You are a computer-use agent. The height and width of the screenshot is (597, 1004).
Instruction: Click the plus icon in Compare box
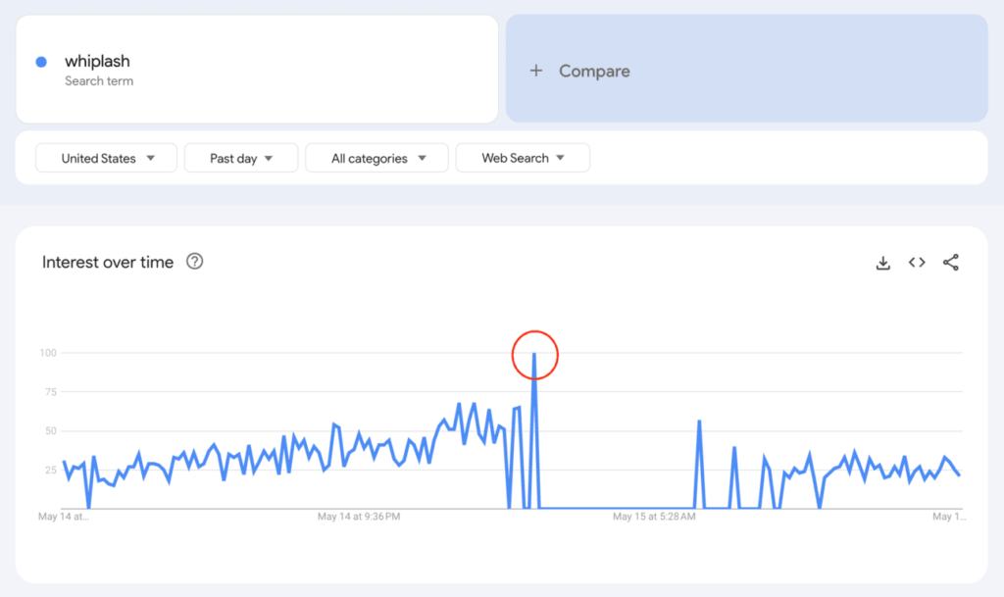point(536,71)
